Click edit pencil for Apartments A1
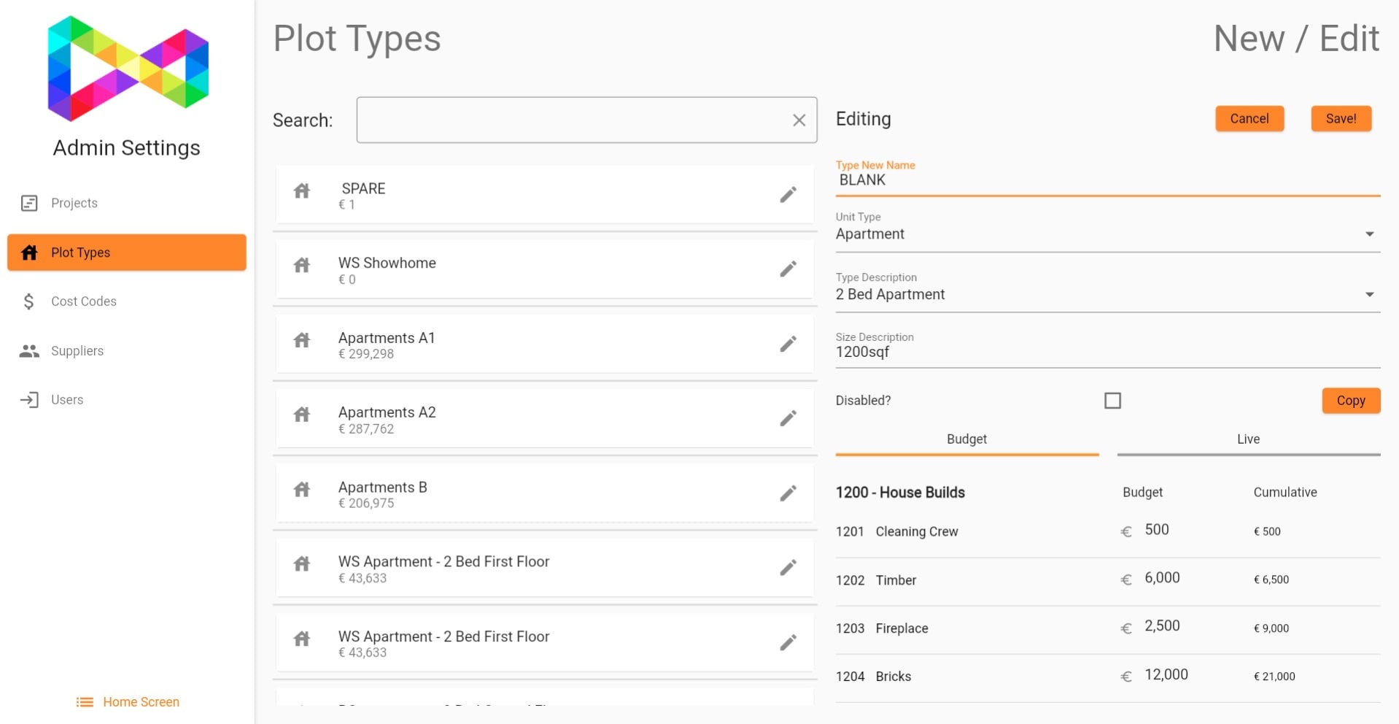Screen dimensions: 1399x724 (788, 344)
